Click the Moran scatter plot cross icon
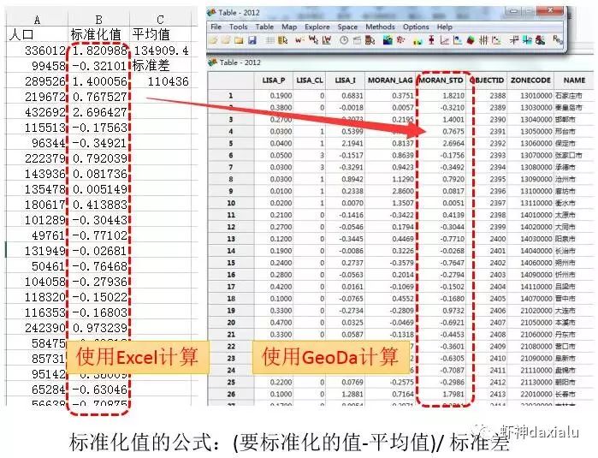This screenshot has width=598, height=458. pos(513,40)
